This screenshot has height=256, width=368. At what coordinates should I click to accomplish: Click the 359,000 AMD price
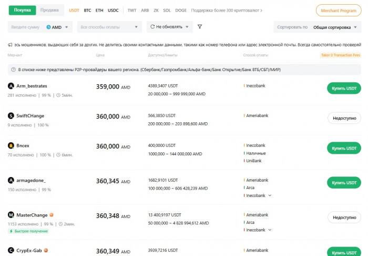pyautogui.click(x=113, y=87)
